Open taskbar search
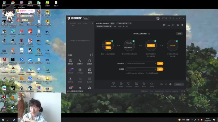This screenshot has height=122, width=218. click(8, 120)
